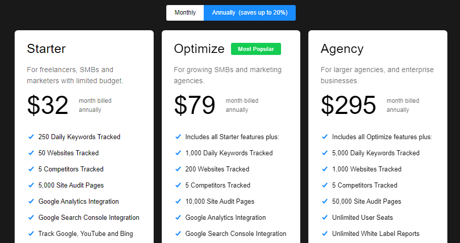Click Google Search Console Integration in Starter
The width and height of the screenshot is (460, 243).
click(89, 218)
